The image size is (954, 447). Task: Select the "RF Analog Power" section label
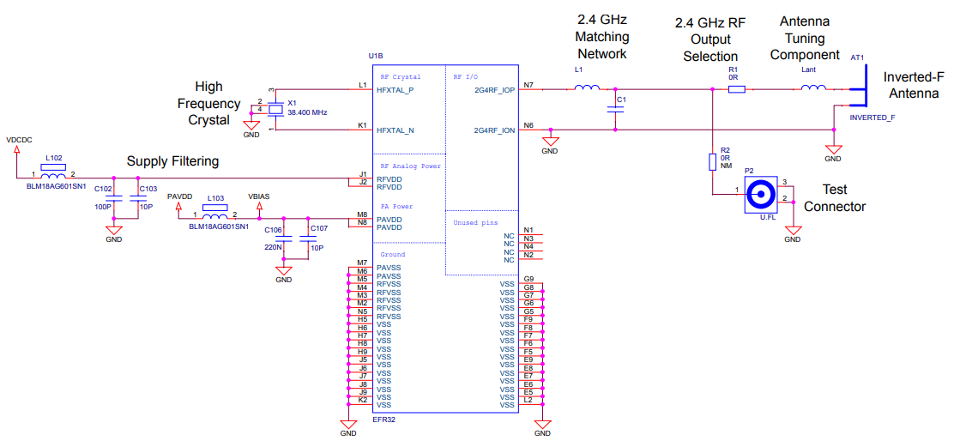(x=411, y=166)
